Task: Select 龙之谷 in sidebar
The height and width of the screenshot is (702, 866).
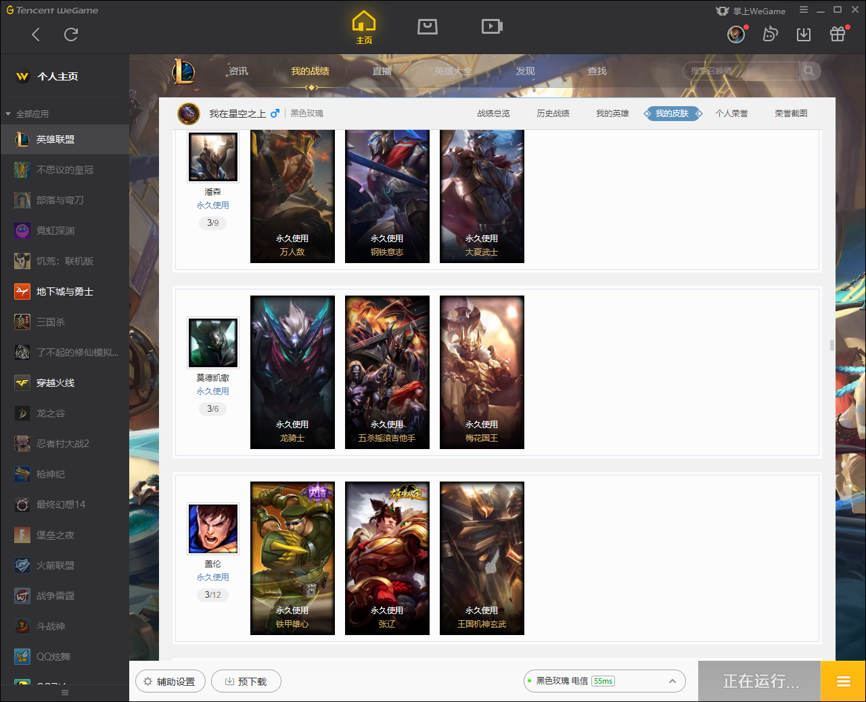Action: pyautogui.click(x=64, y=413)
